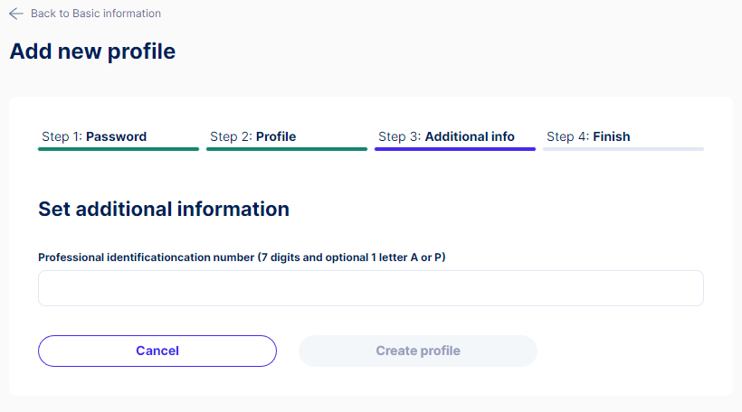Click blank space right of Add new profile title
Image resolution: width=742 pixels, height=412 pixels.
point(450,51)
